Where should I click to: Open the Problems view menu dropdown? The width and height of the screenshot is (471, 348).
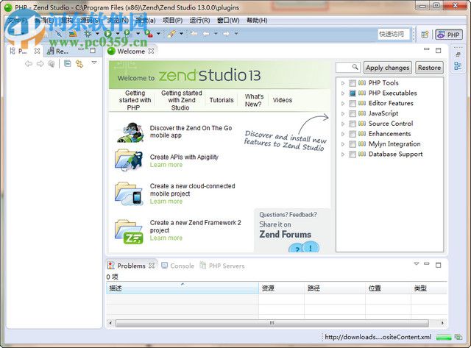417,263
